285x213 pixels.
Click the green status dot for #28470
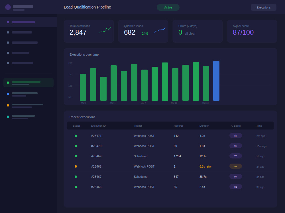(76, 146)
